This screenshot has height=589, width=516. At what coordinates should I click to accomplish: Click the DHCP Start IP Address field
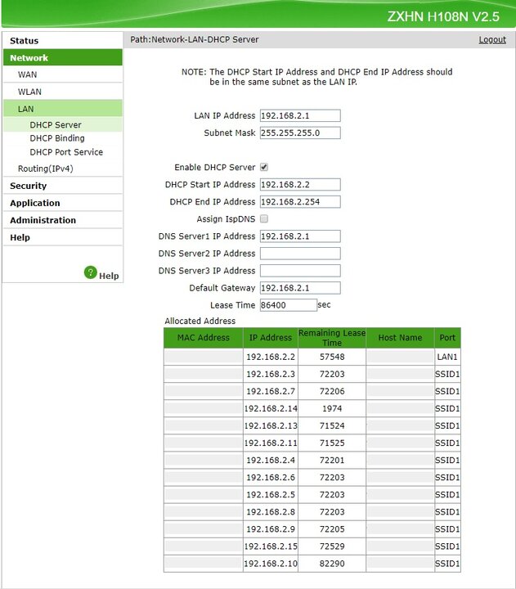300,184
